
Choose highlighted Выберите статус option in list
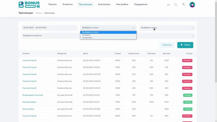click(x=108, y=32)
